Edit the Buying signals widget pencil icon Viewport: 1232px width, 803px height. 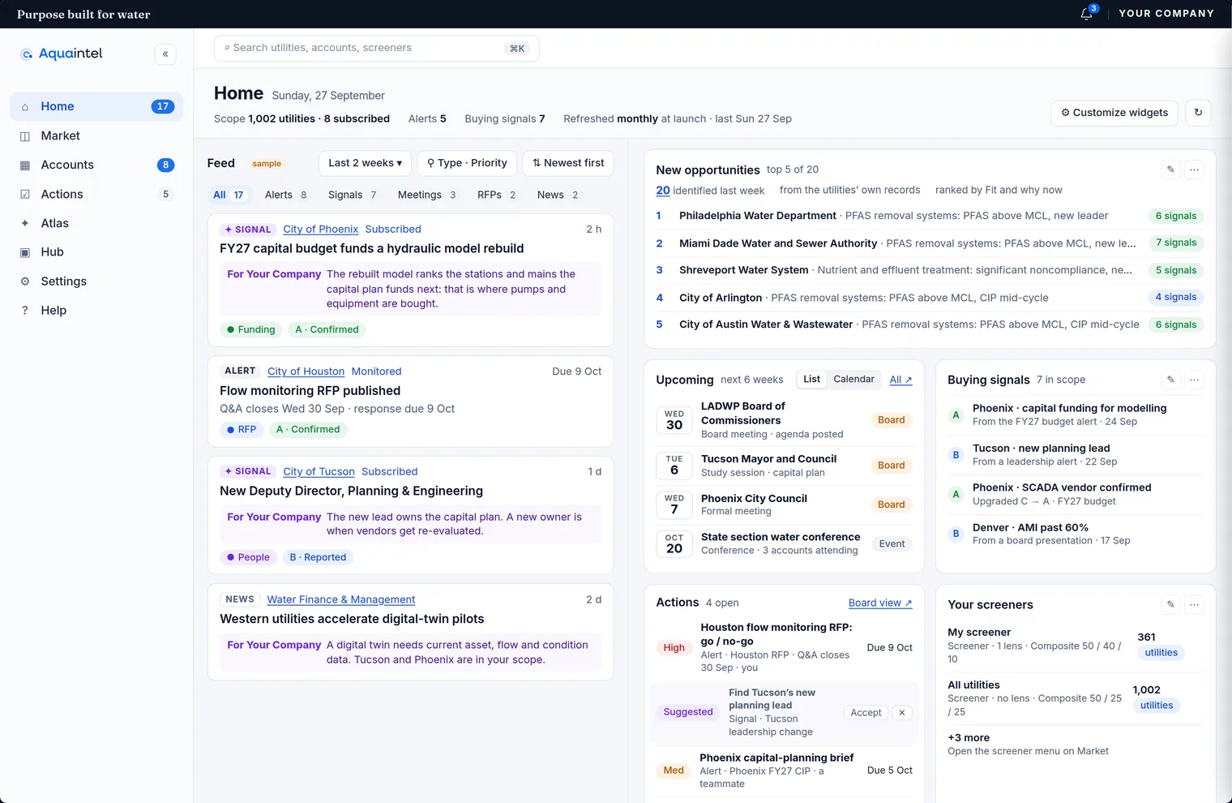1170,380
